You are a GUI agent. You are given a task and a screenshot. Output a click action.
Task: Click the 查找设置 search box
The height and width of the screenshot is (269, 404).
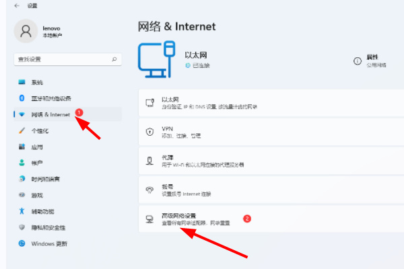coord(66,60)
